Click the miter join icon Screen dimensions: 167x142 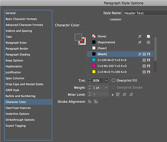tap(118, 95)
